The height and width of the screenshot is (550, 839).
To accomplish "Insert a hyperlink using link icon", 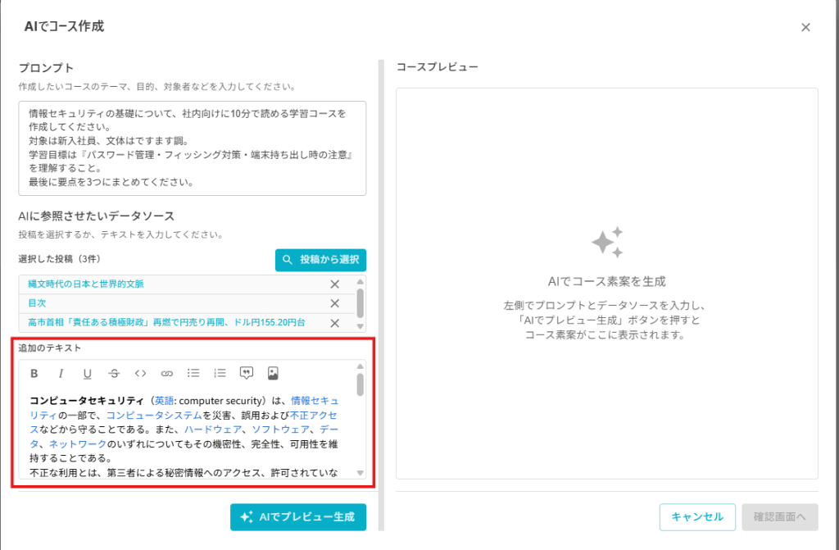I will (x=167, y=374).
